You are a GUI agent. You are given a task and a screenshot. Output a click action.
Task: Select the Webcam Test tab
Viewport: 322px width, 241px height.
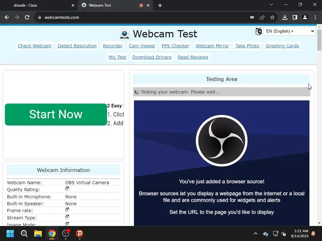111,5
